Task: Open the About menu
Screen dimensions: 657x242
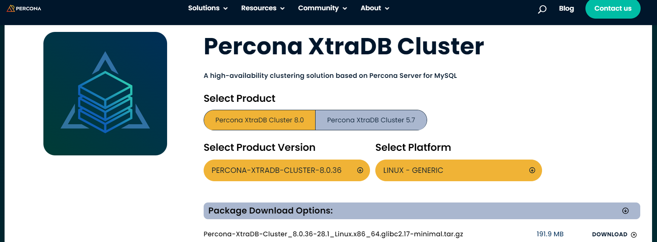Action: point(375,8)
